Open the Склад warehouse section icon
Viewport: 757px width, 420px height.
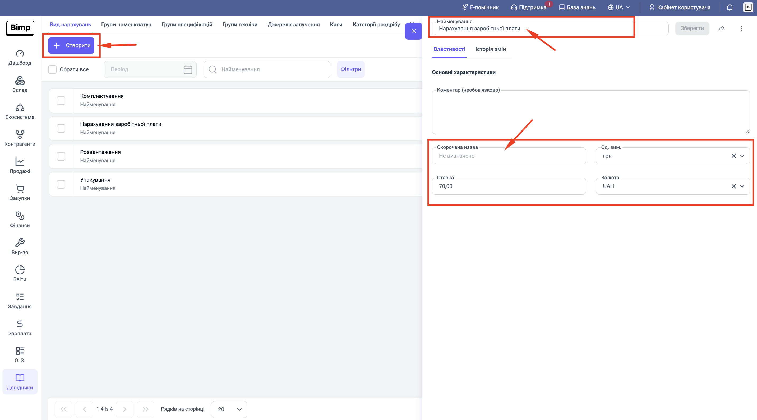(x=20, y=81)
